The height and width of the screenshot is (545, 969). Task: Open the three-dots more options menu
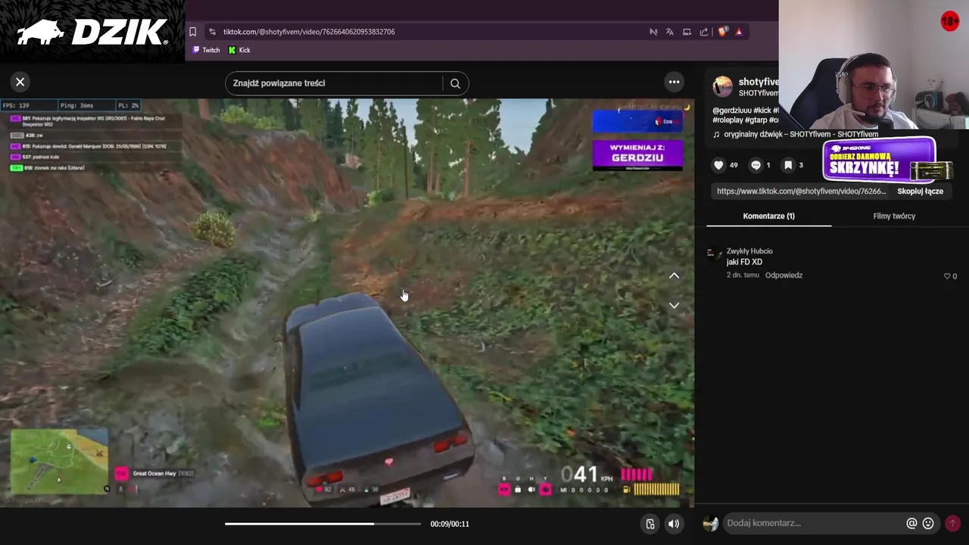click(x=674, y=82)
